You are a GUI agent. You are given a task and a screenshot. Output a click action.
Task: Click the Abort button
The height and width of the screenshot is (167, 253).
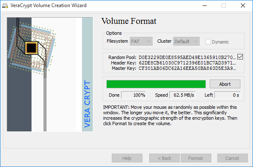[x=225, y=84]
